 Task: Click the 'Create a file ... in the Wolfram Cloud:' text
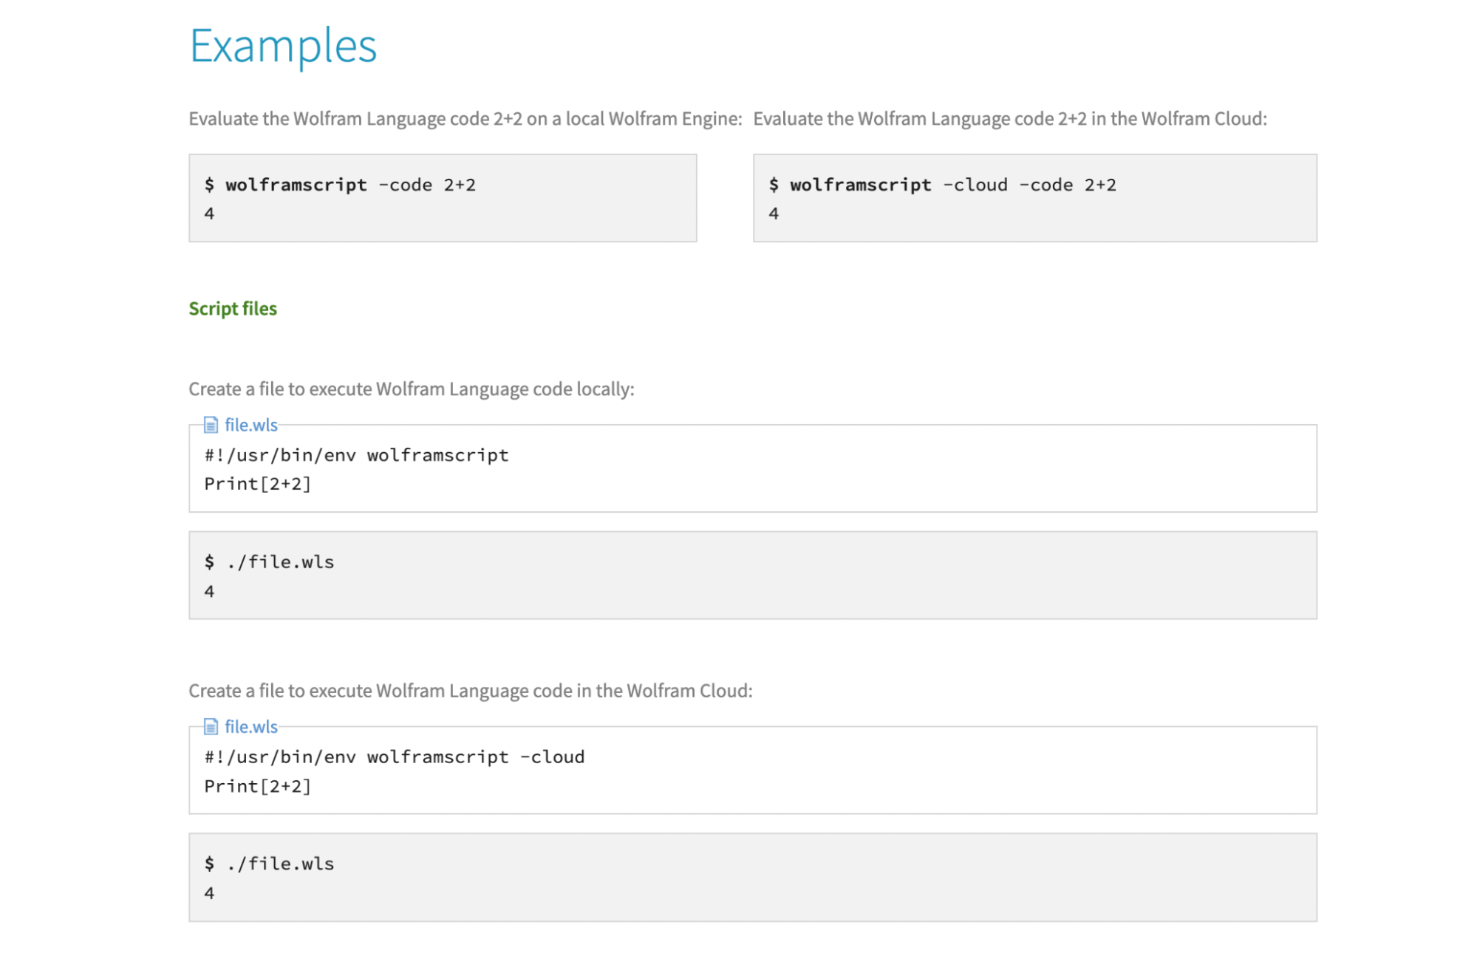pos(471,690)
